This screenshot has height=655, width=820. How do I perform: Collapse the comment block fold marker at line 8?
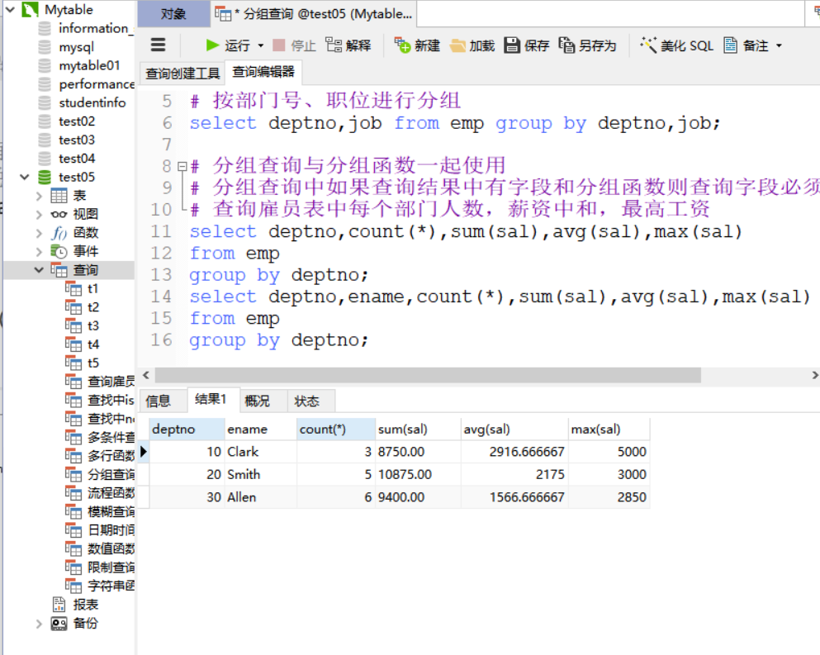click(x=182, y=166)
